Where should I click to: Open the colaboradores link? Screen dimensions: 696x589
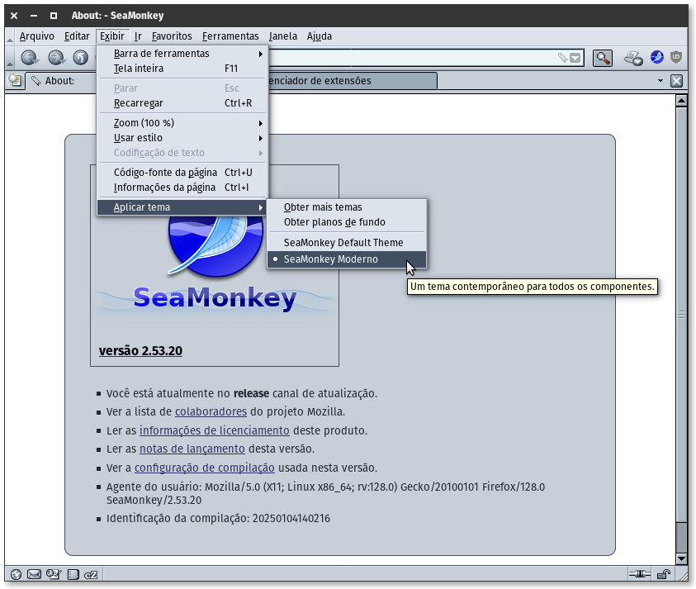pyautogui.click(x=211, y=411)
